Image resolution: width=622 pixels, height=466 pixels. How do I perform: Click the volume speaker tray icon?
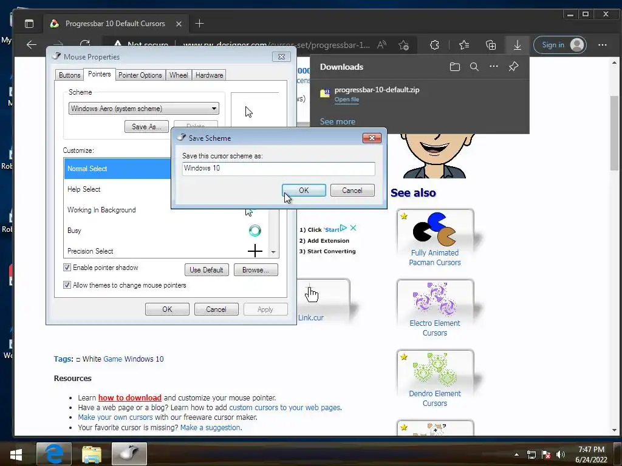(561, 454)
